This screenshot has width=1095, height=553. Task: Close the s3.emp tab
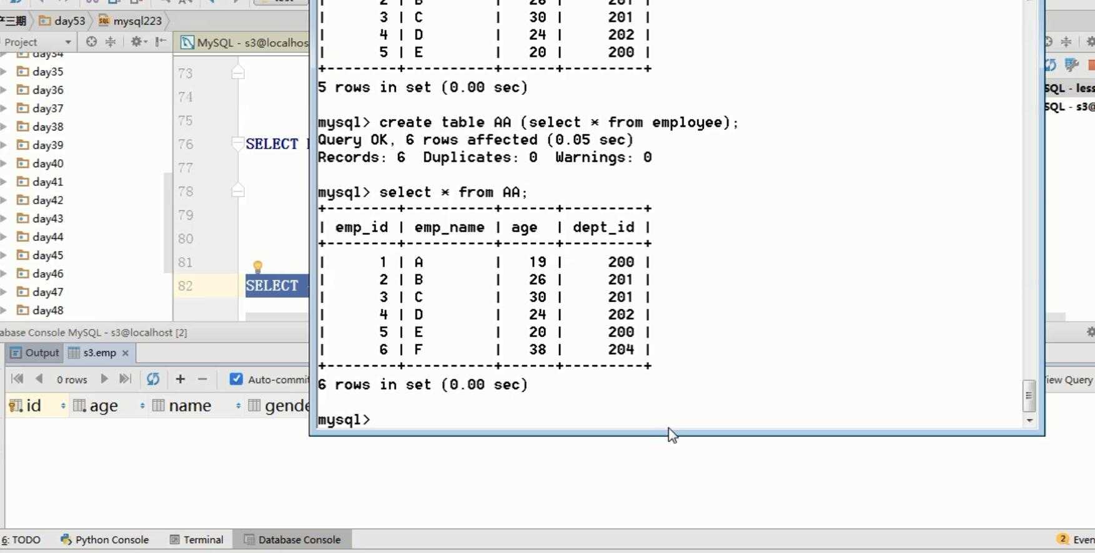click(126, 353)
